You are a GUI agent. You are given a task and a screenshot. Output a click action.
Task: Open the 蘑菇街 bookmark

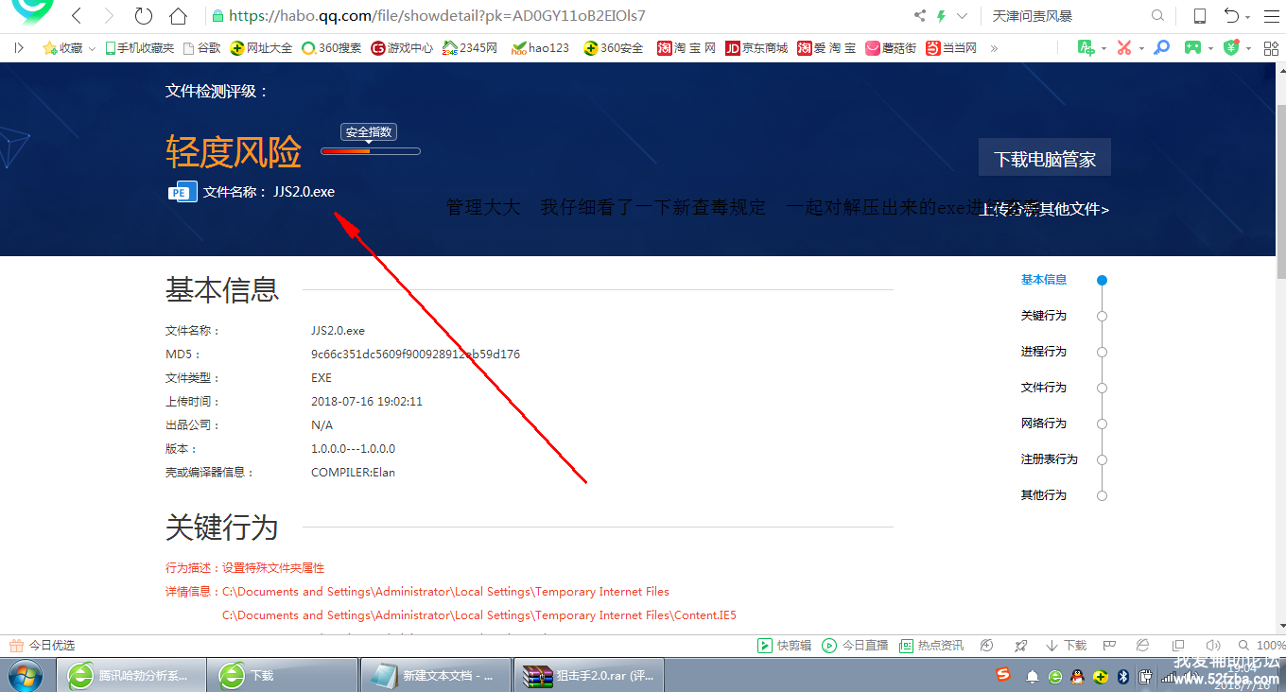[x=891, y=47]
